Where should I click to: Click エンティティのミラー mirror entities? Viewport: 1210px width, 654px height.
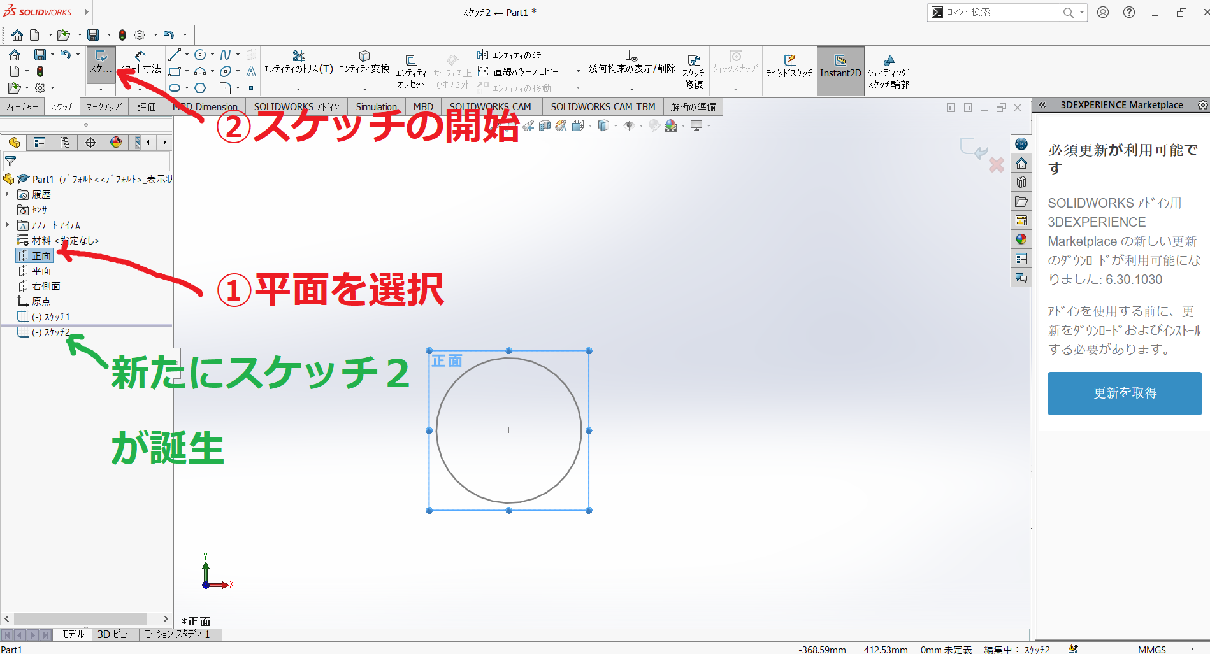click(513, 55)
